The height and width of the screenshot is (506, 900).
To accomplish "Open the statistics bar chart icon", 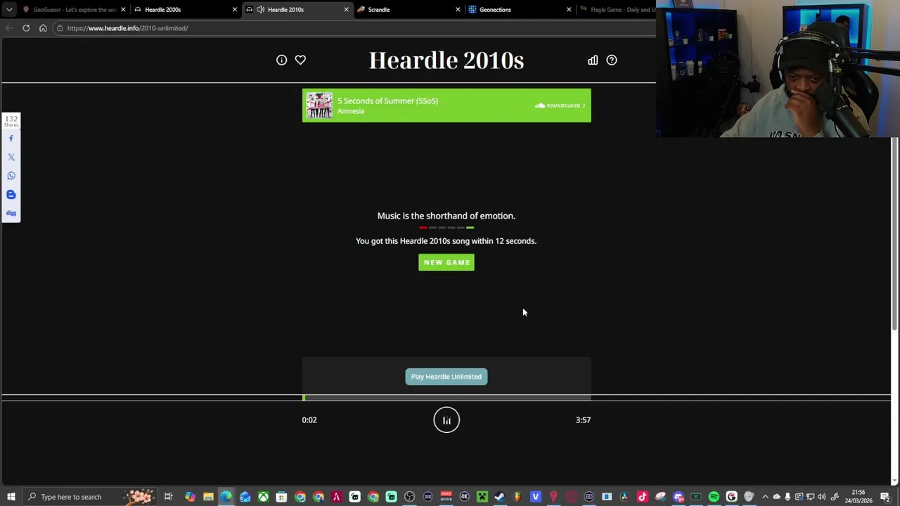I will (593, 60).
